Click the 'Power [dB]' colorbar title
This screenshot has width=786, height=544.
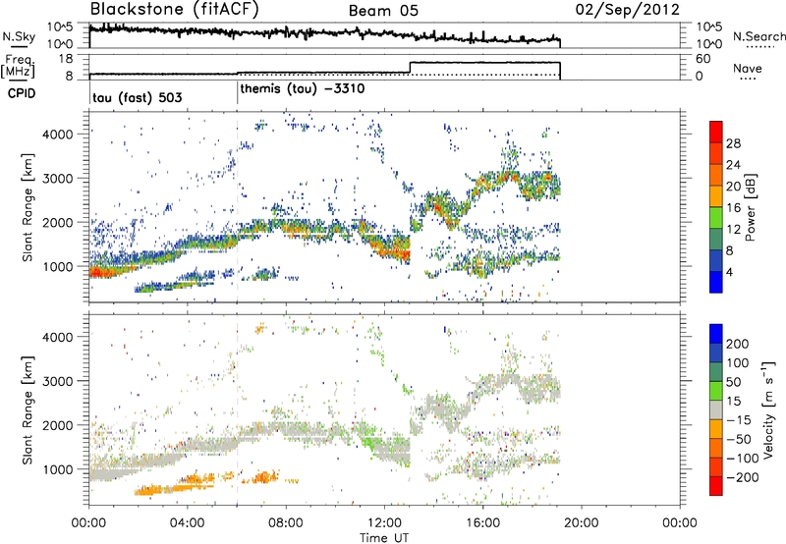click(751, 207)
